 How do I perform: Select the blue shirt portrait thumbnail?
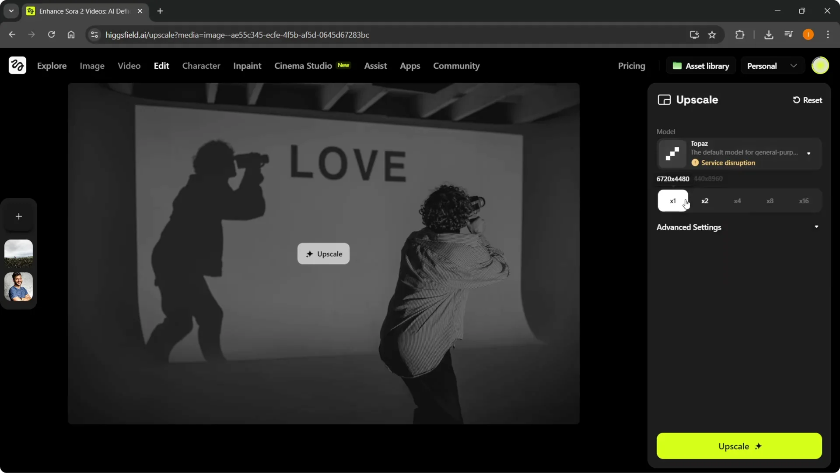[18, 287]
